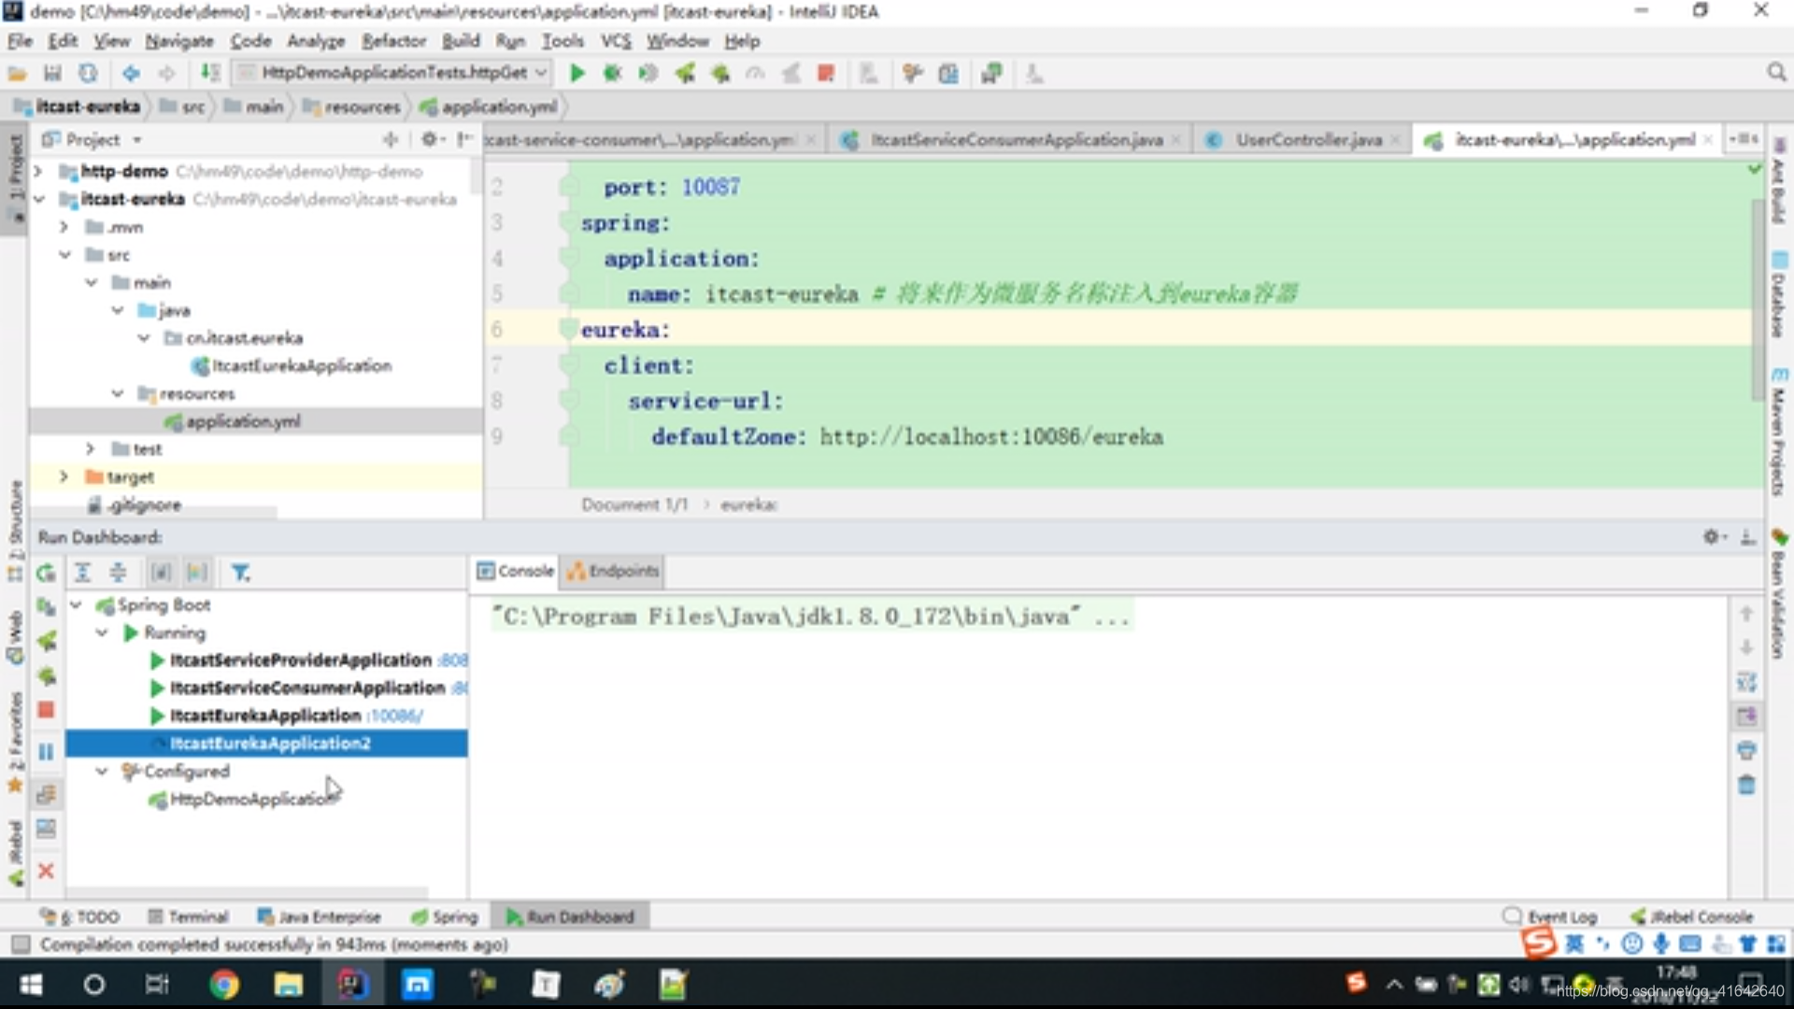Open the Navigate menu
Screen dimensions: 1794x1009
point(178,41)
